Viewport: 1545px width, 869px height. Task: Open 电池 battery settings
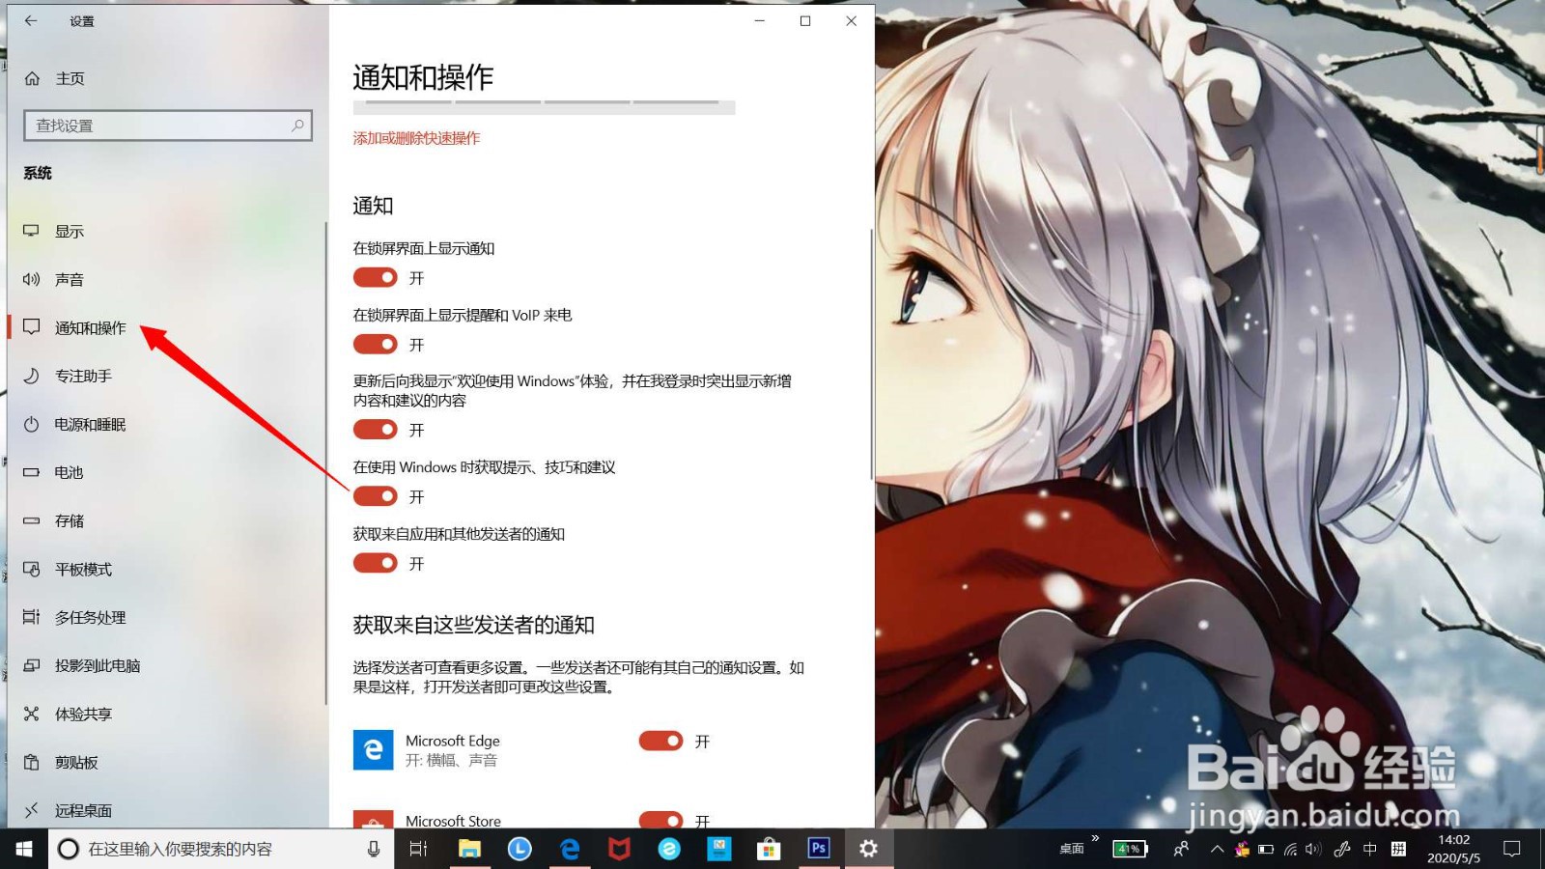point(70,473)
